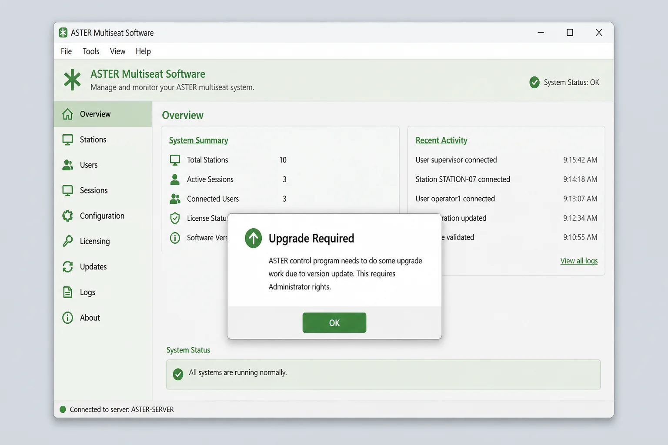Click the Licensing key icon in sidebar

point(67,241)
